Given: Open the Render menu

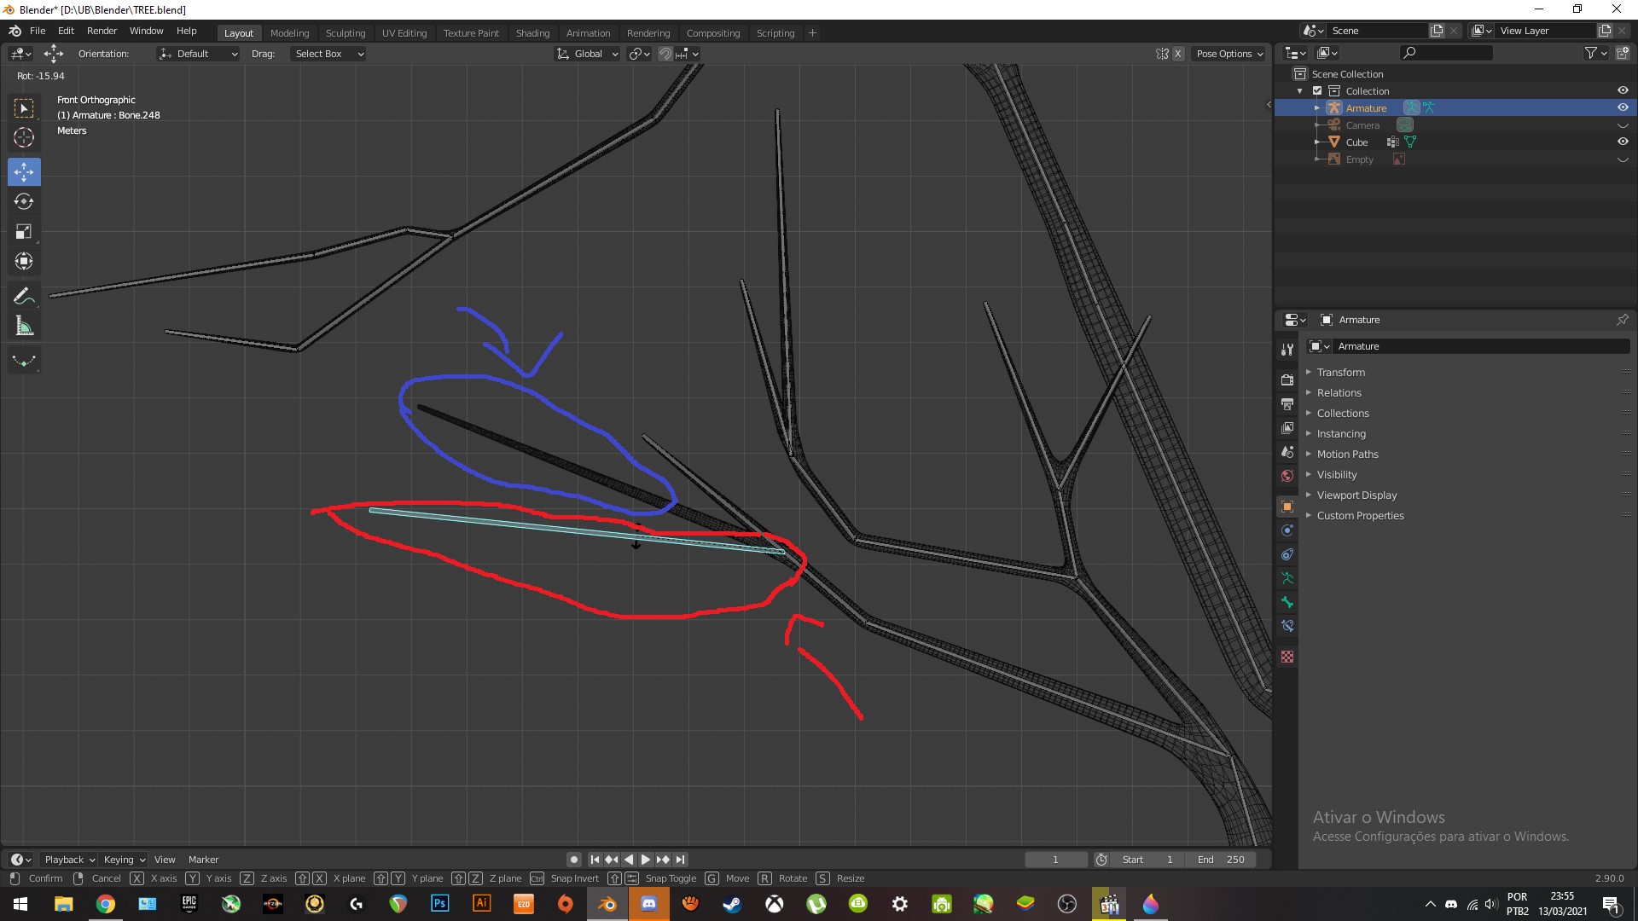Looking at the screenshot, I should click(x=102, y=31).
